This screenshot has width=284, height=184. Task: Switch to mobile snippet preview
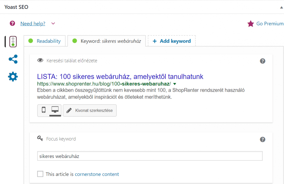[44, 110]
